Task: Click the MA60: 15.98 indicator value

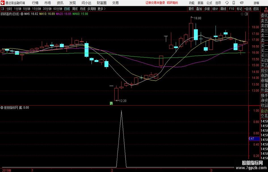Action: (x=80, y=14)
